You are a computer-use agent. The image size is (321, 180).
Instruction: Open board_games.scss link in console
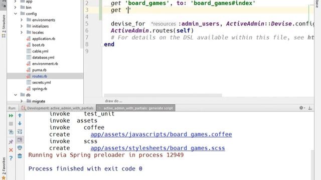(x=157, y=148)
